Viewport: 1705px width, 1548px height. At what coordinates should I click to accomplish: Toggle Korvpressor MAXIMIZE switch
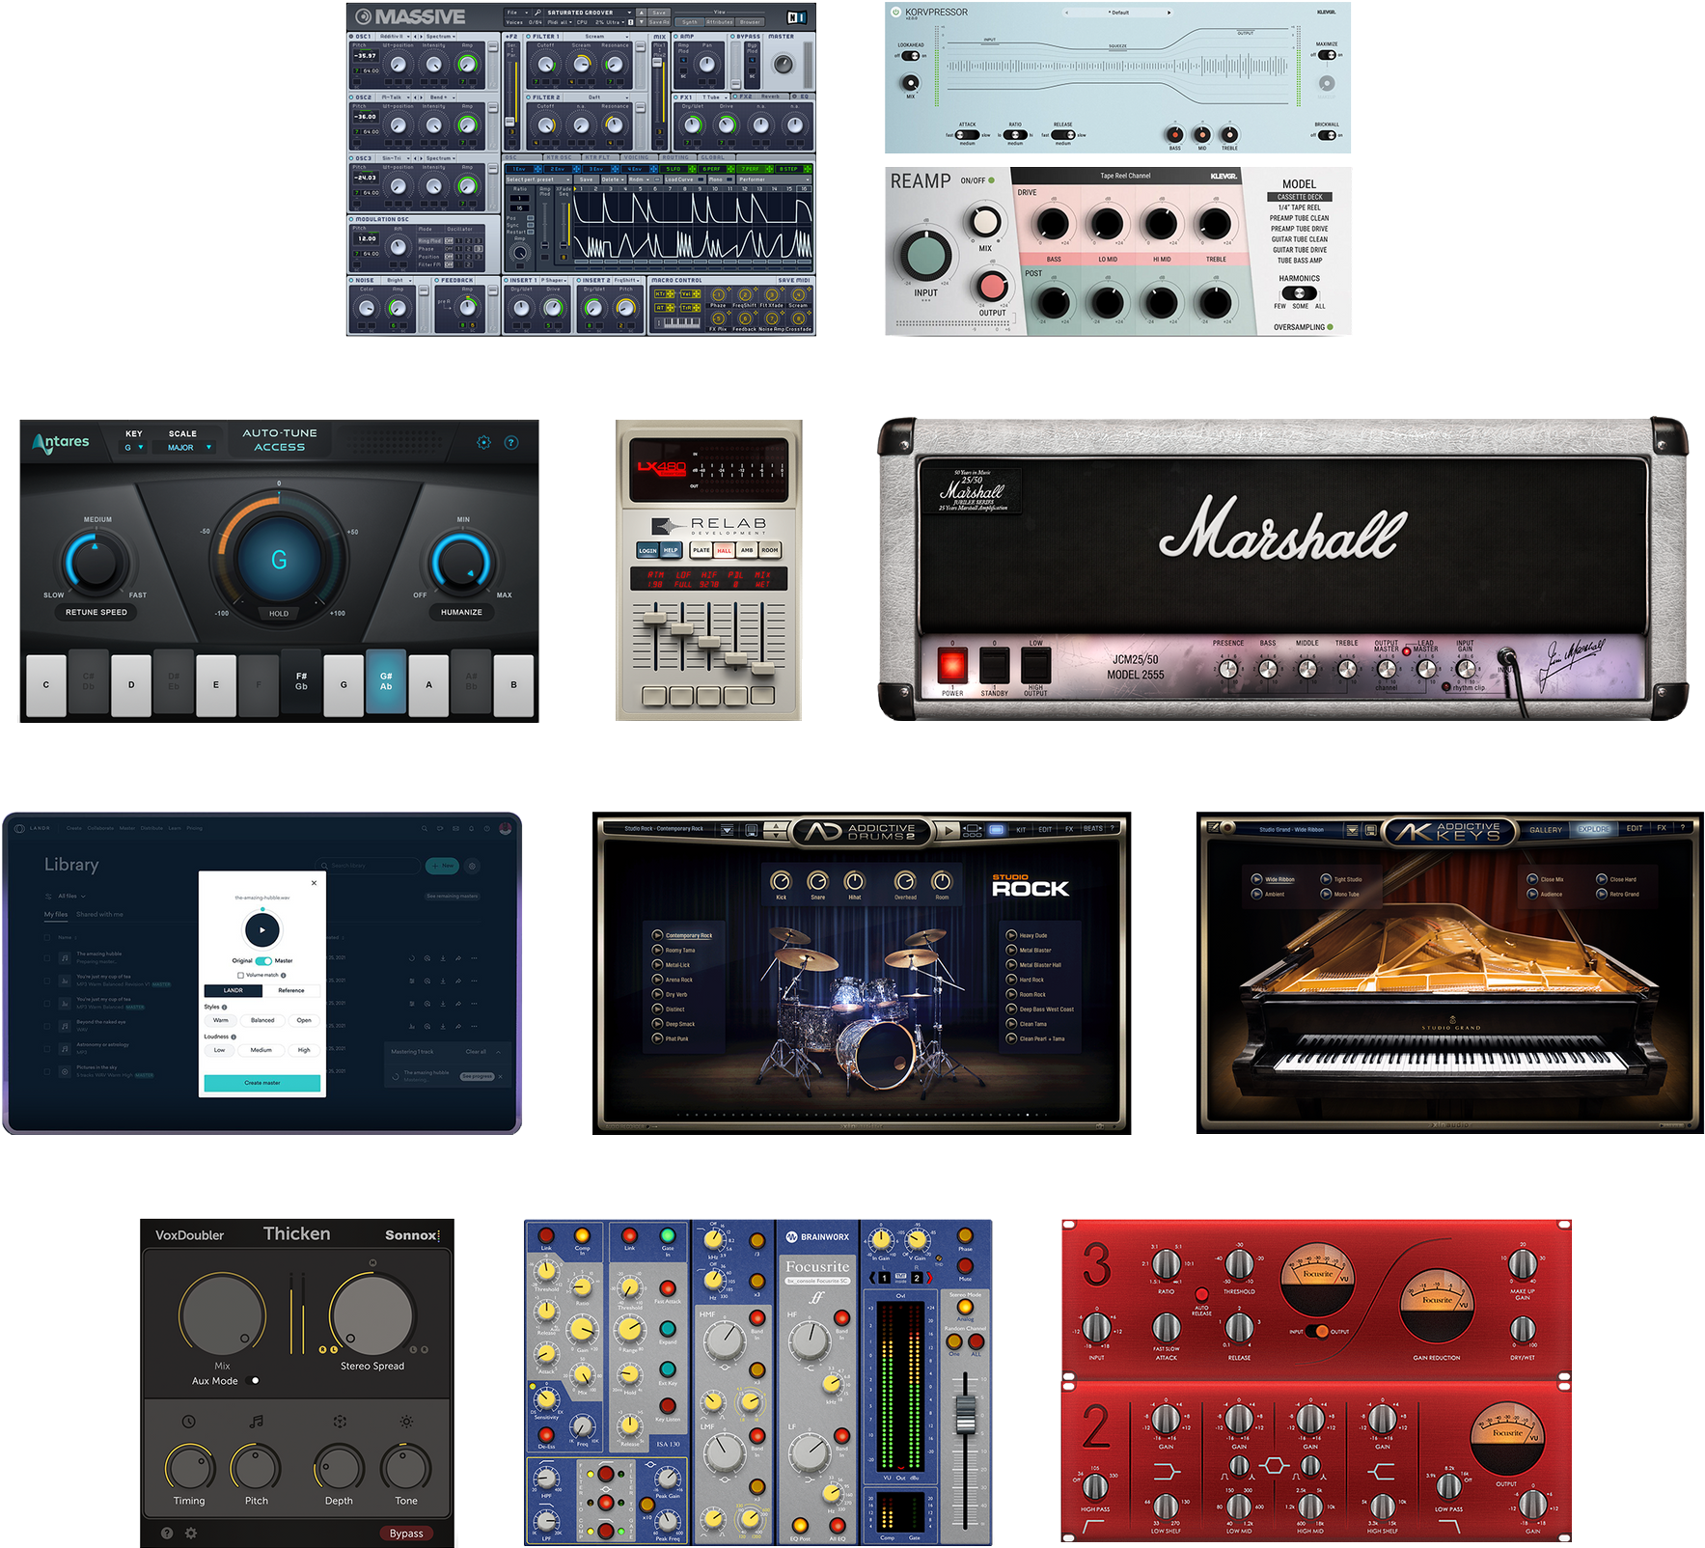1327,55
